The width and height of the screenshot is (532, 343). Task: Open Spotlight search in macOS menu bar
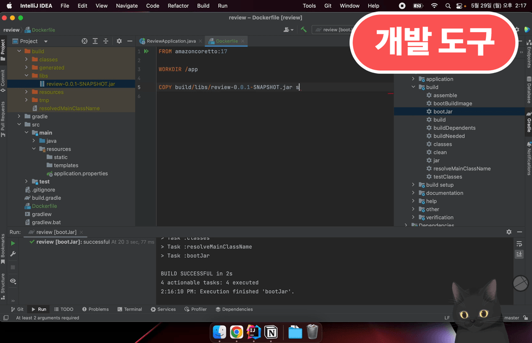(x=448, y=6)
